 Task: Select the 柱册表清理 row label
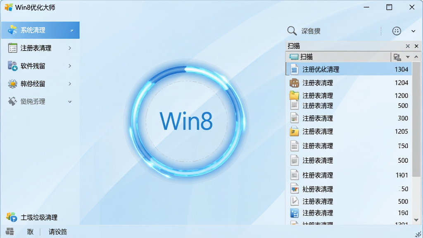(x=318, y=175)
